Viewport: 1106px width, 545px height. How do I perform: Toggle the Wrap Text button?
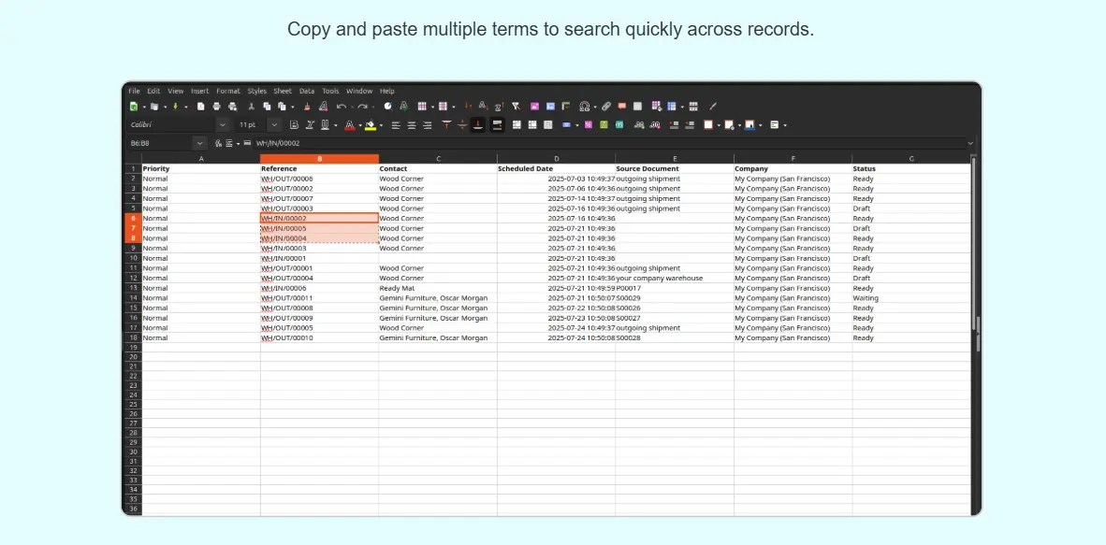[x=497, y=124]
